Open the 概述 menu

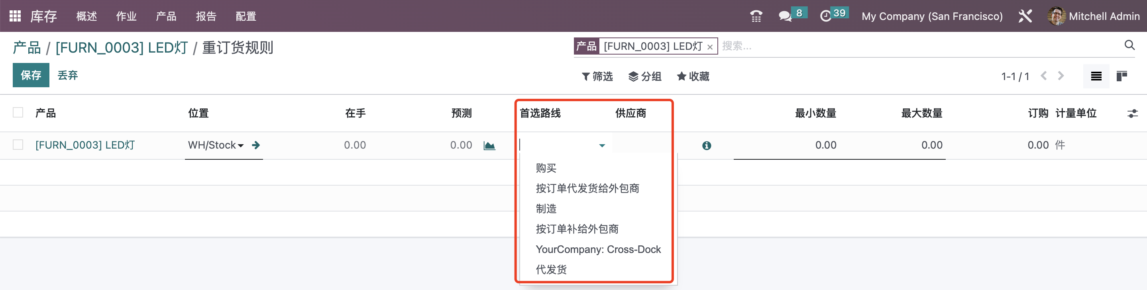[86, 16]
